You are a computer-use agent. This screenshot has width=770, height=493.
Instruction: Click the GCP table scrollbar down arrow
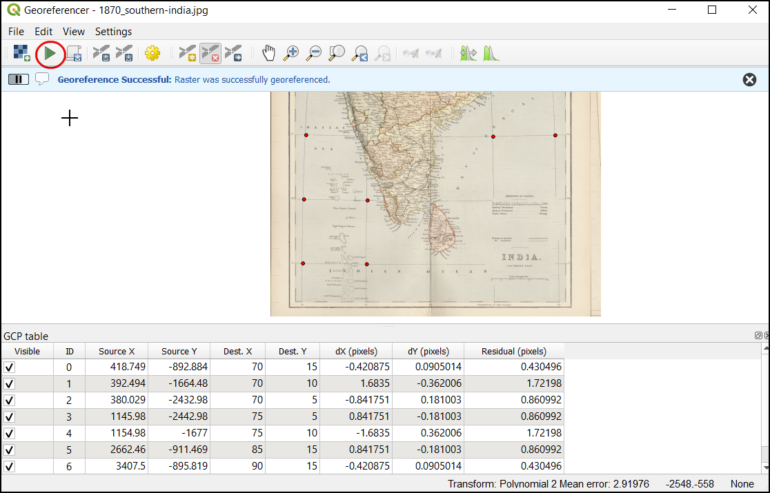(764, 467)
